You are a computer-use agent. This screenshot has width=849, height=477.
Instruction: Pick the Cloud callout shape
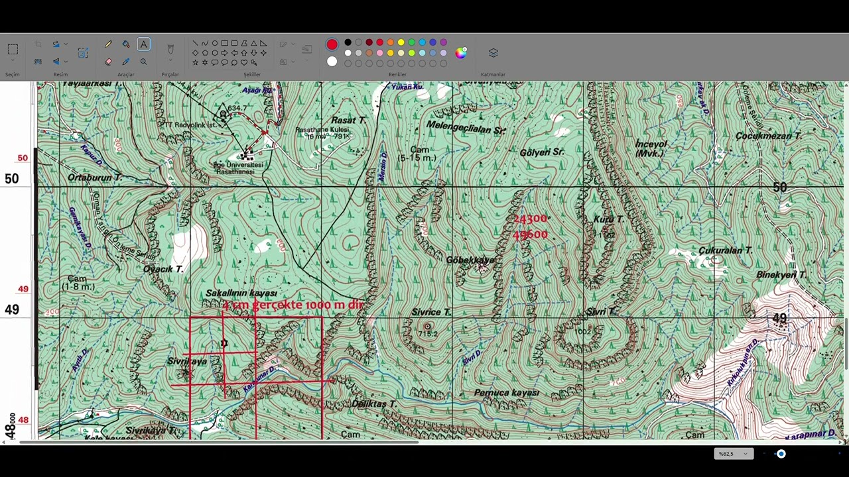coord(234,63)
